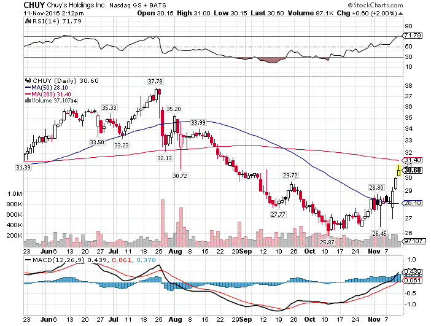Click the 35.33 price annotation
431x326 pixels.
[109, 108]
